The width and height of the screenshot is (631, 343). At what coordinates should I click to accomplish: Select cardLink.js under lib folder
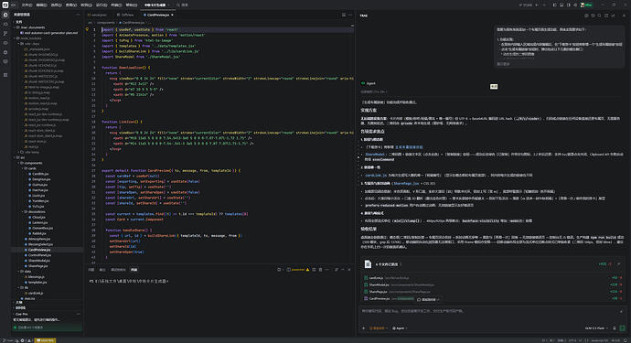[36, 293]
